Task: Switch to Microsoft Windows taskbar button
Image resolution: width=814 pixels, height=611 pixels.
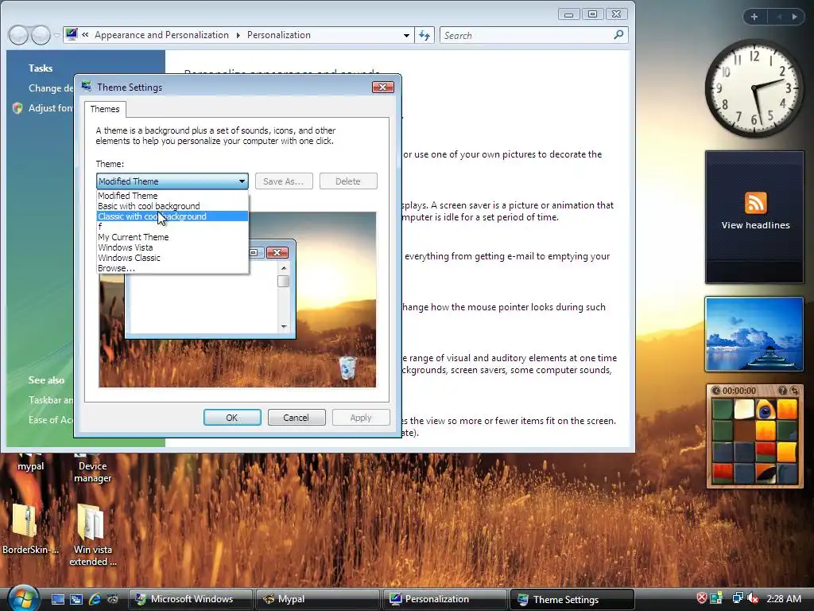Action: (x=190, y=599)
